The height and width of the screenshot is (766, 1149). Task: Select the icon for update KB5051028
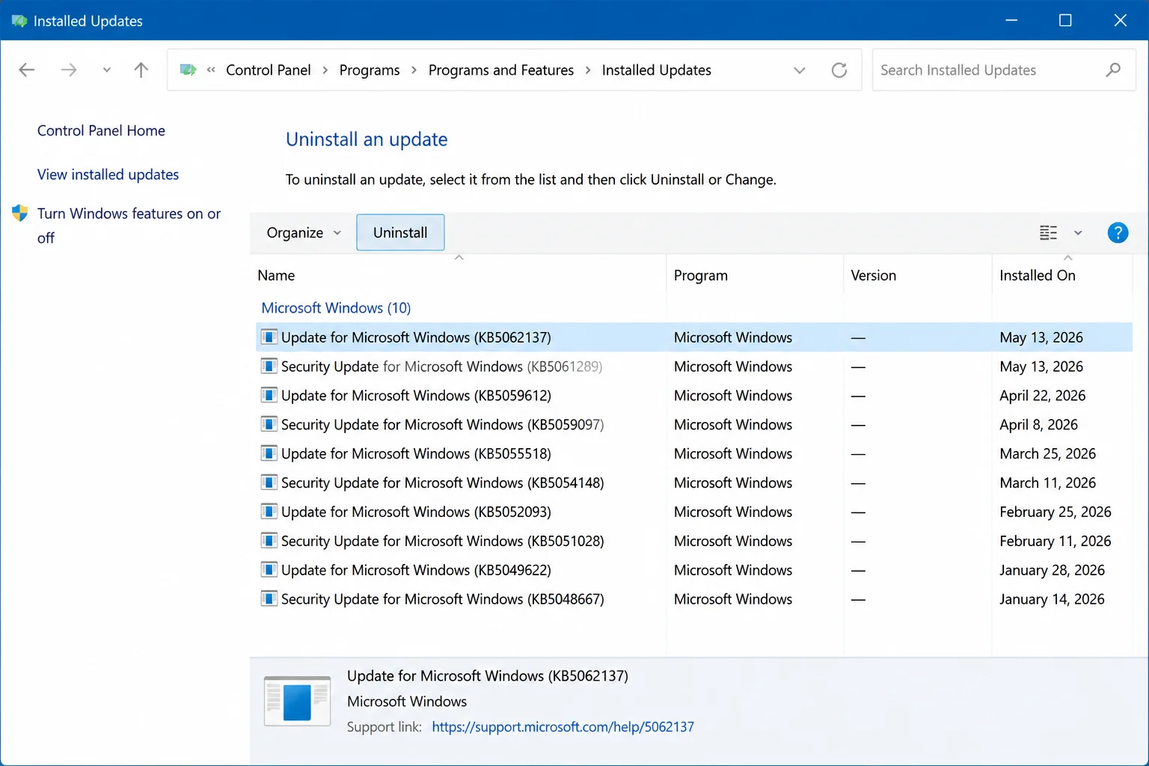[269, 541]
